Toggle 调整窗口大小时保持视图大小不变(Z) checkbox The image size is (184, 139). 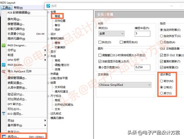100,55
